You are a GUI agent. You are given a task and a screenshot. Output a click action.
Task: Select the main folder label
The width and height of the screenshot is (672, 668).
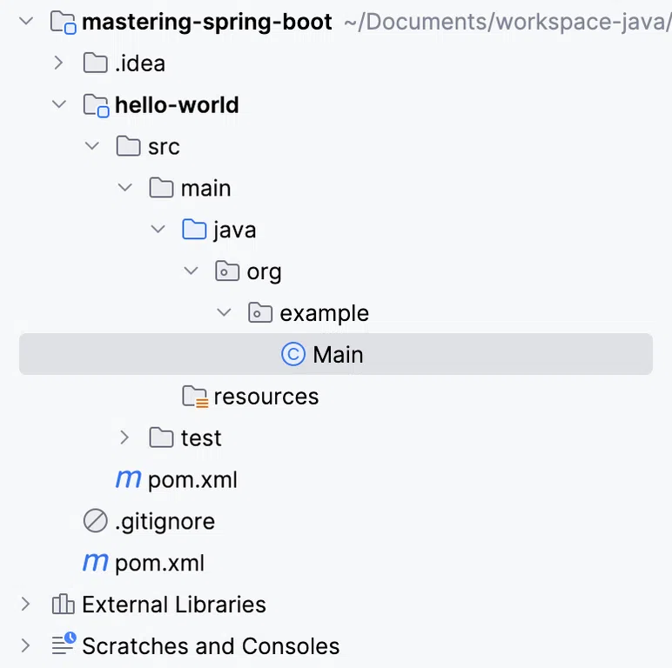click(205, 189)
